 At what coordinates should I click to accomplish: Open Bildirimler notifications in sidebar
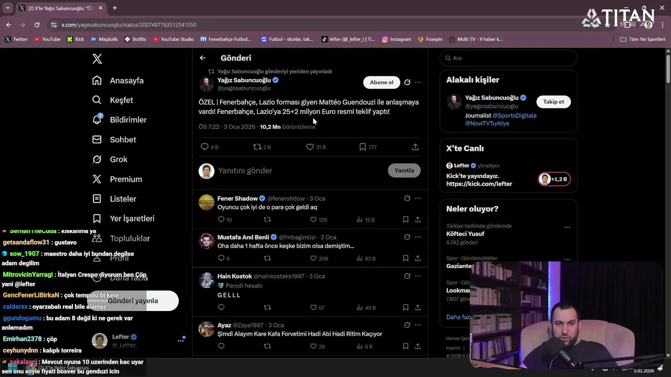(119, 120)
